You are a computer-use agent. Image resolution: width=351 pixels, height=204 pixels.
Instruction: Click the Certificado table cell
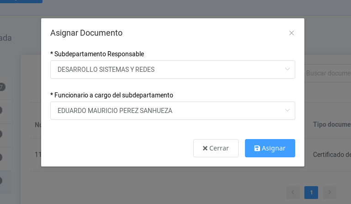[332, 155]
